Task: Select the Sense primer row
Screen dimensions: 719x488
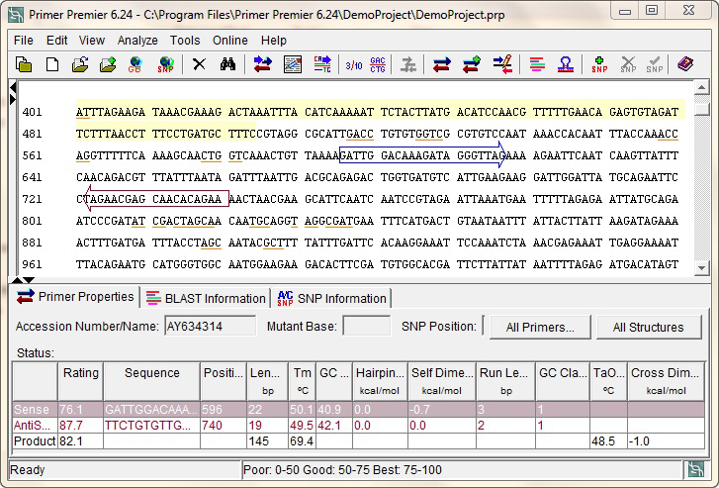Action: (359, 409)
